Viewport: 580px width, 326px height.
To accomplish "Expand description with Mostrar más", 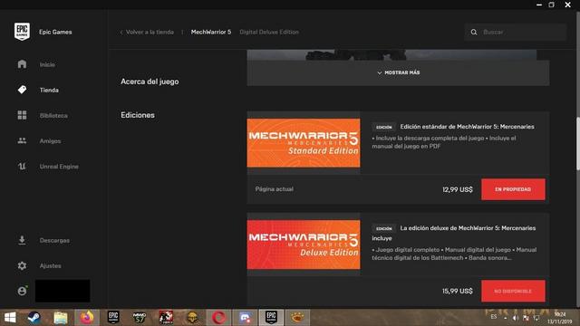I will pyautogui.click(x=398, y=72).
